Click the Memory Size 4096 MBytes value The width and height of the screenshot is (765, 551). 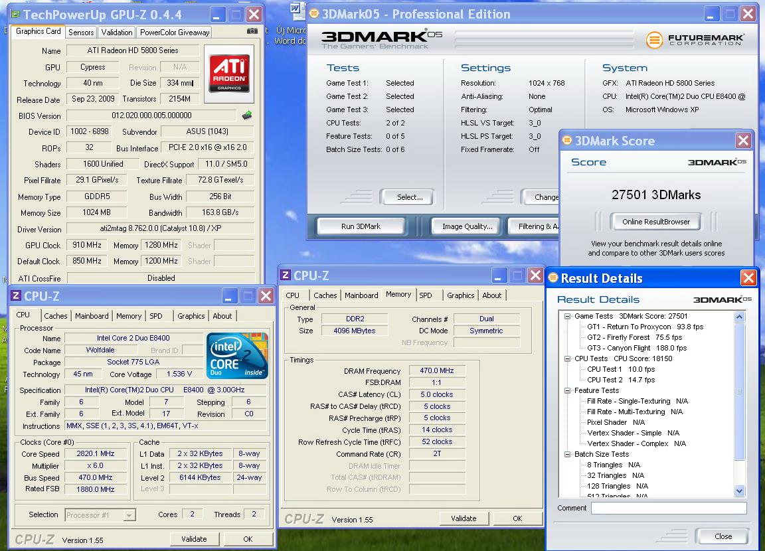[355, 331]
